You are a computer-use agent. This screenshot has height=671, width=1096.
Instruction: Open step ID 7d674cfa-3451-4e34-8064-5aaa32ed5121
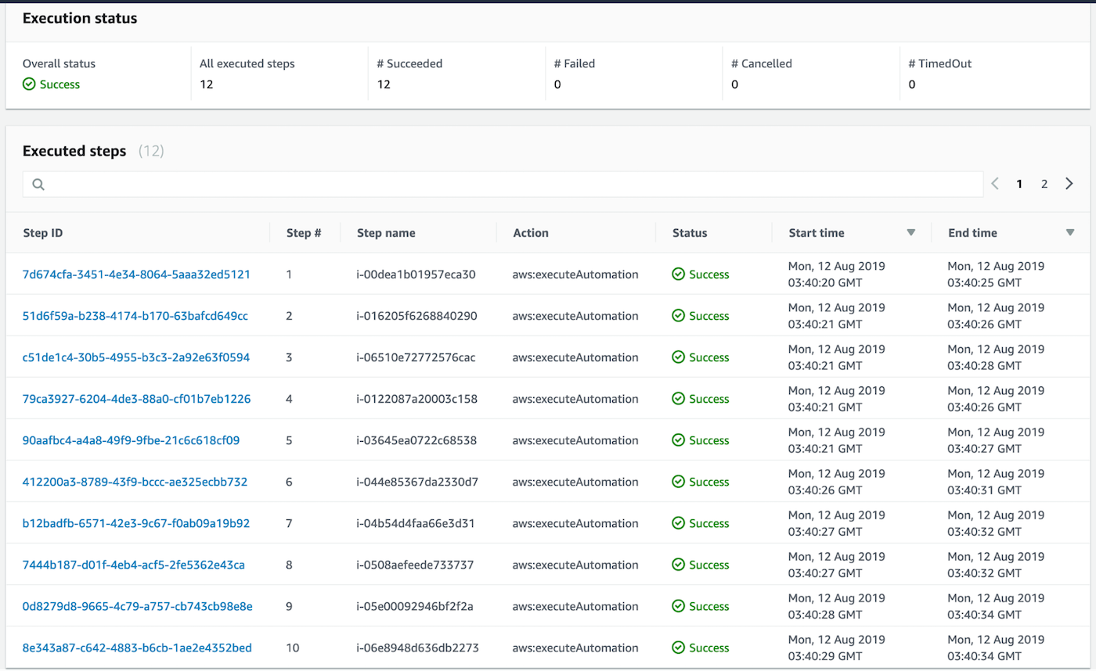[x=136, y=274]
